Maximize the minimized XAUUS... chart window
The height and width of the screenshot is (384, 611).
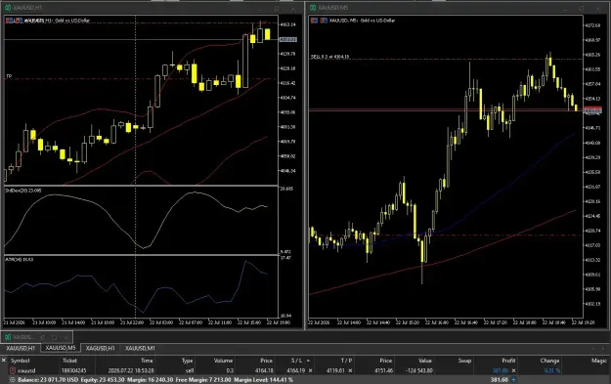54,337
